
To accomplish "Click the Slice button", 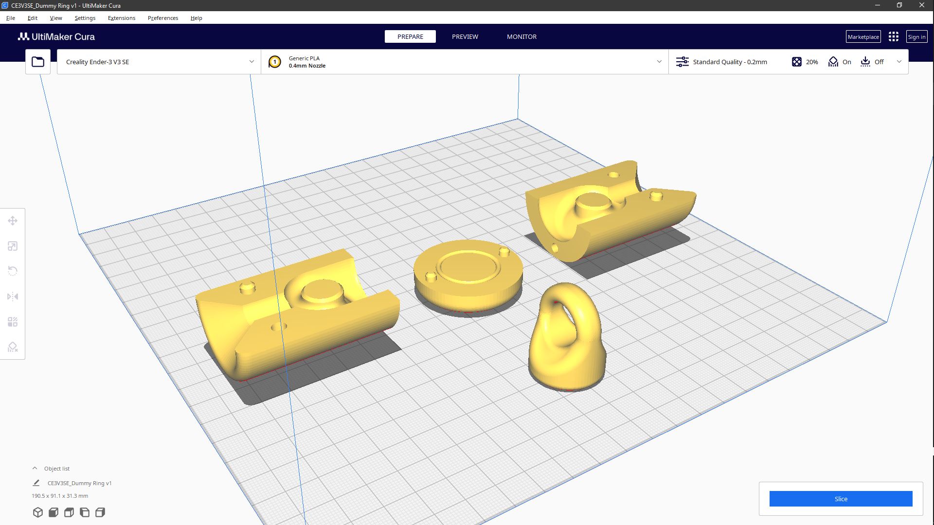I will 841,499.
